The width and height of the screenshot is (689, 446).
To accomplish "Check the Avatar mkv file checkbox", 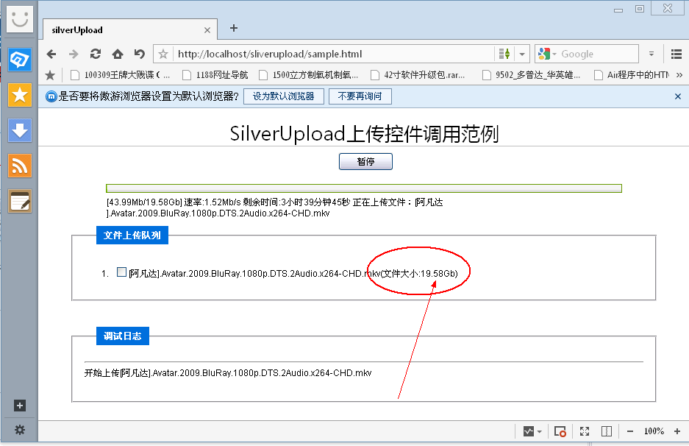I will (x=122, y=272).
